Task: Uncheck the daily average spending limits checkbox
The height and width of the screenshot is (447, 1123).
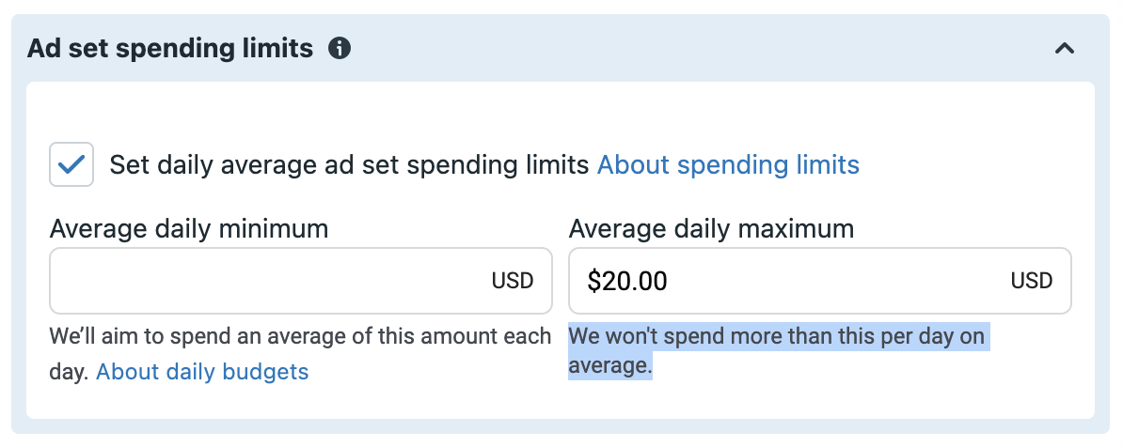Action: pos(71,164)
